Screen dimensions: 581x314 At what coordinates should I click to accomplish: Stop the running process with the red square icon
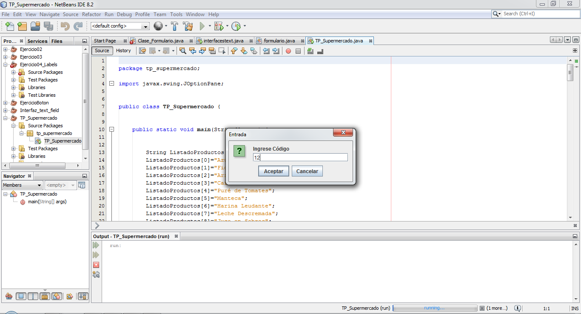tap(96, 265)
